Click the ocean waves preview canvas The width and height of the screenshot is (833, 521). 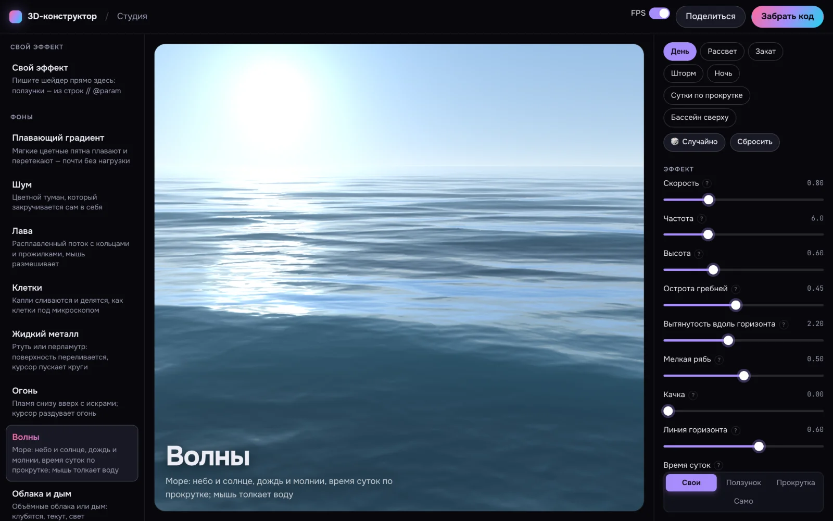tap(399, 277)
